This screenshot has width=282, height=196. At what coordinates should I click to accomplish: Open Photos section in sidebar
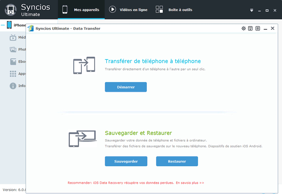coord(18,49)
